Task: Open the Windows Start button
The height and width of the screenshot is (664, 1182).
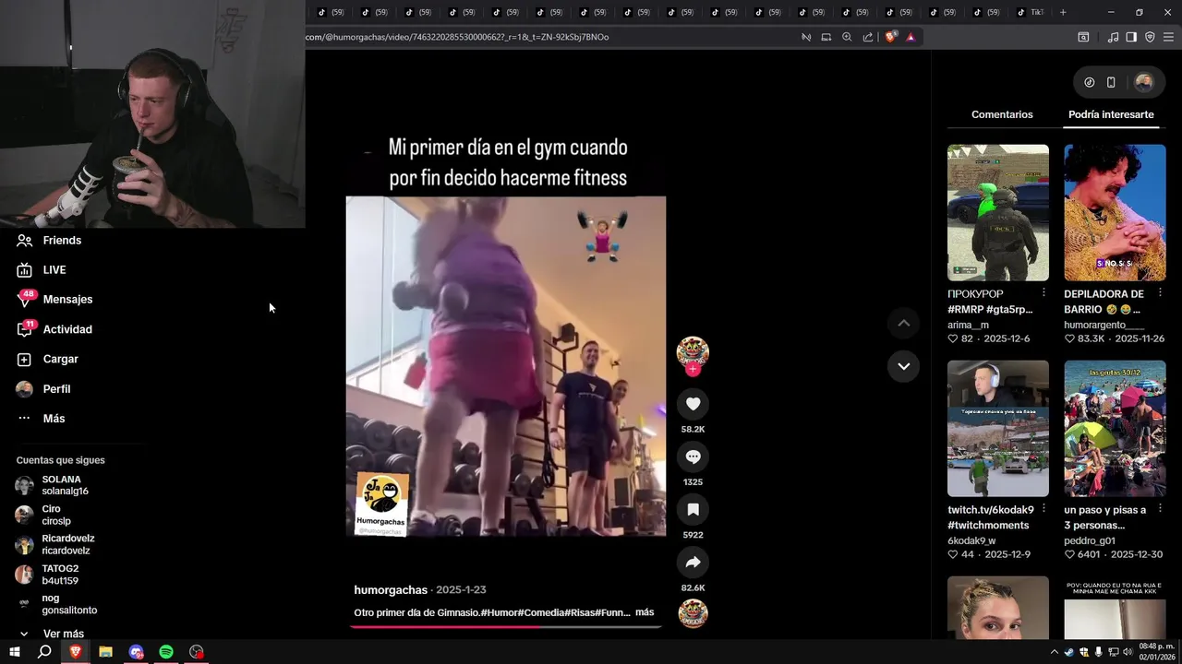Action: (15, 652)
